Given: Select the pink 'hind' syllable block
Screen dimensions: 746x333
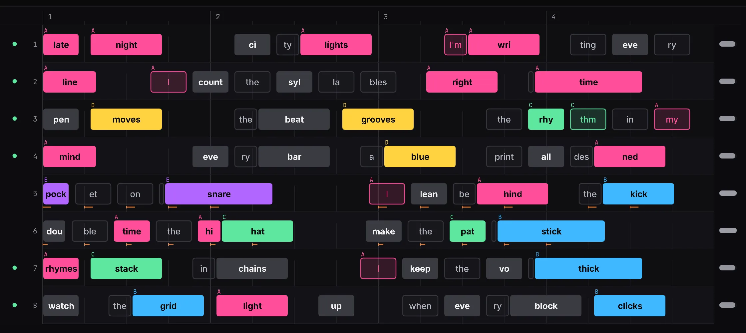Looking at the screenshot, I should pyautogui.click(x=513, y=194).
